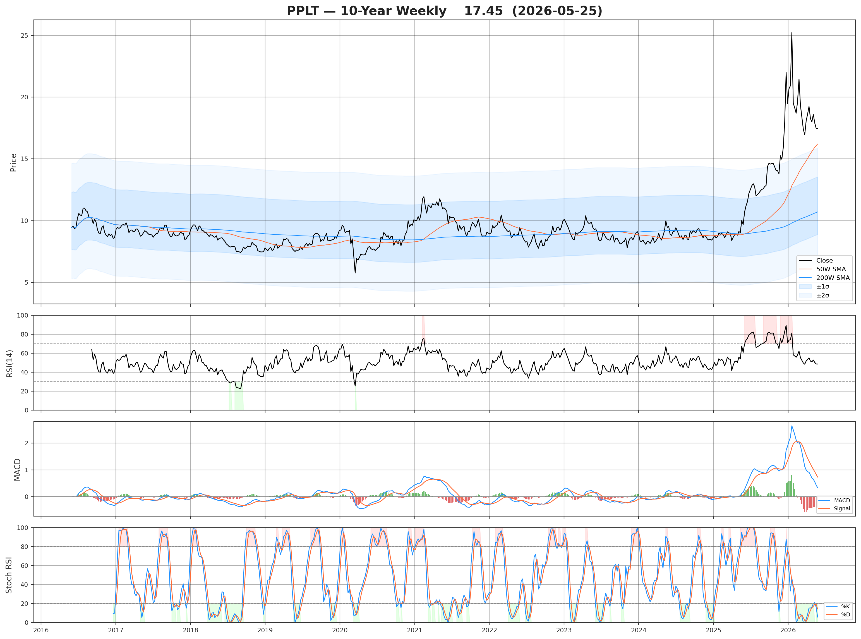Image resolution: width=861 pixels, height=639 pixels.
Task: Select the 'RSI(14)' y-axis label
Action: point(10,363)
